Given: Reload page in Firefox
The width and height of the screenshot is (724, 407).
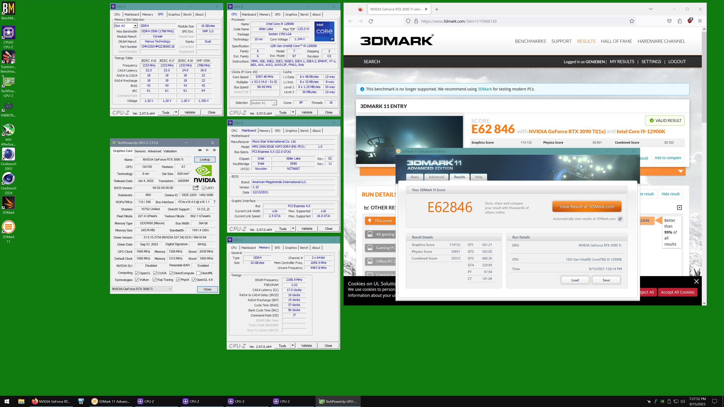Looking at the screenshot, I should click(x=371, y=21).
